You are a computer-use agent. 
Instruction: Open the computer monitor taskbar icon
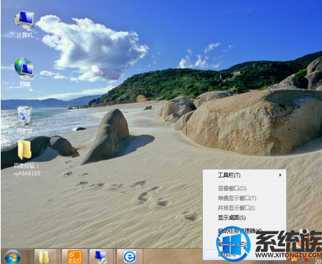[x=101, y=257]
